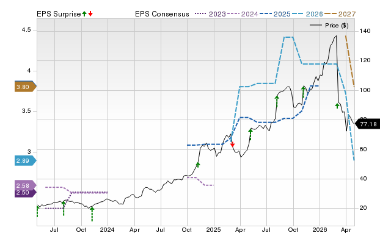Click the red down arrow in EPS Surprise legend
Viewport: 391px width, 233px height.
click(x=90, y=13)
